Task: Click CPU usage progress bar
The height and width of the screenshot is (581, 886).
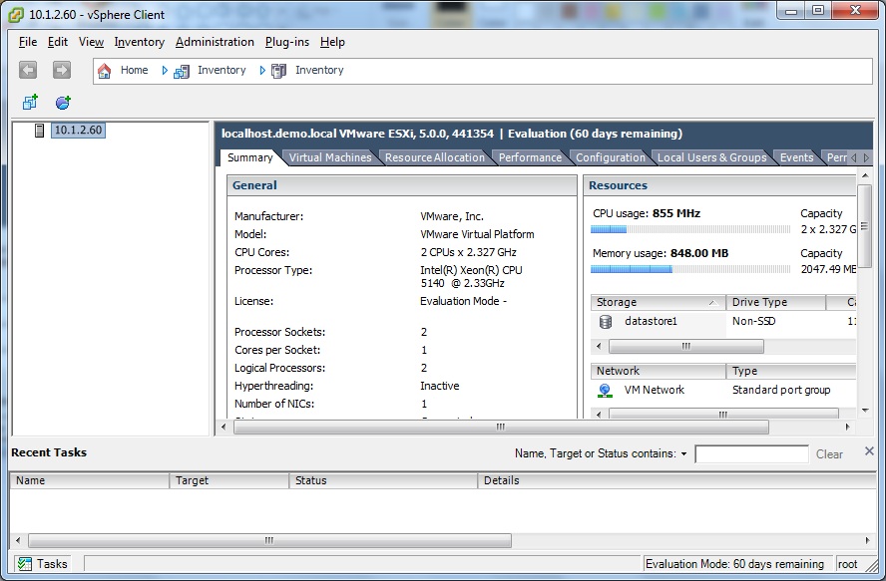Action: 689,229
